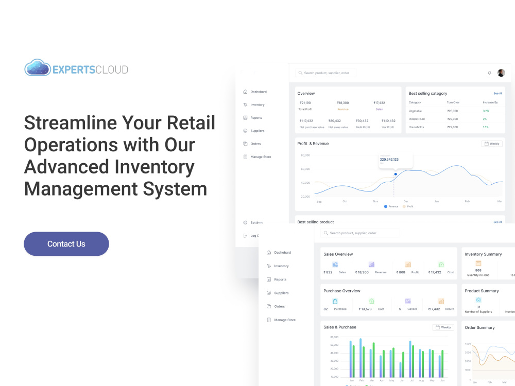Click the person icon beside lower Suppliers
Viewport: 515px width, 386px height.
pyautogui.click(x=269, y=293)
